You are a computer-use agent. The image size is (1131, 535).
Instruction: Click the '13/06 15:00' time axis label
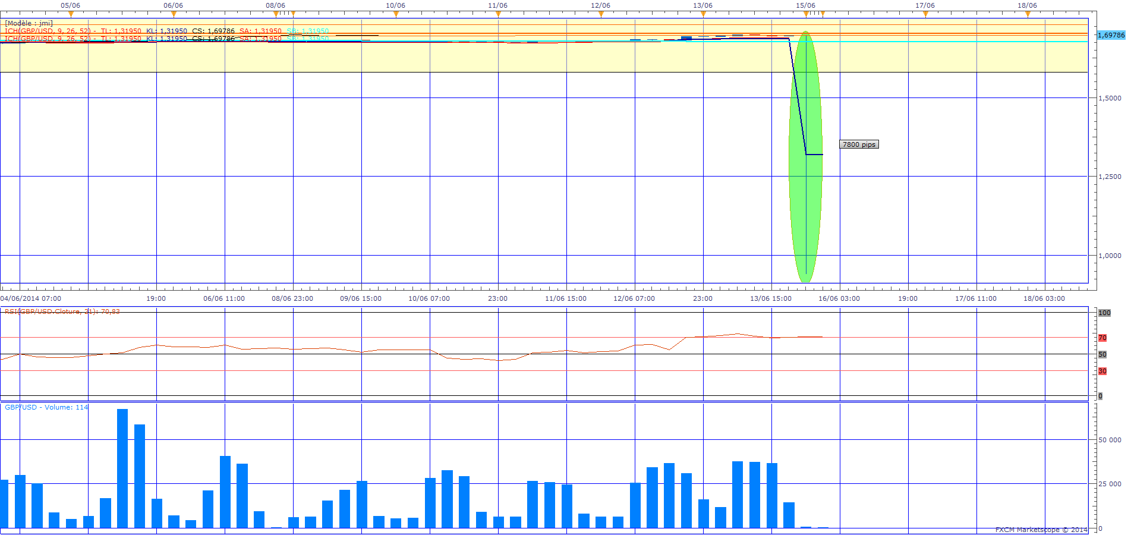(771, 298)
